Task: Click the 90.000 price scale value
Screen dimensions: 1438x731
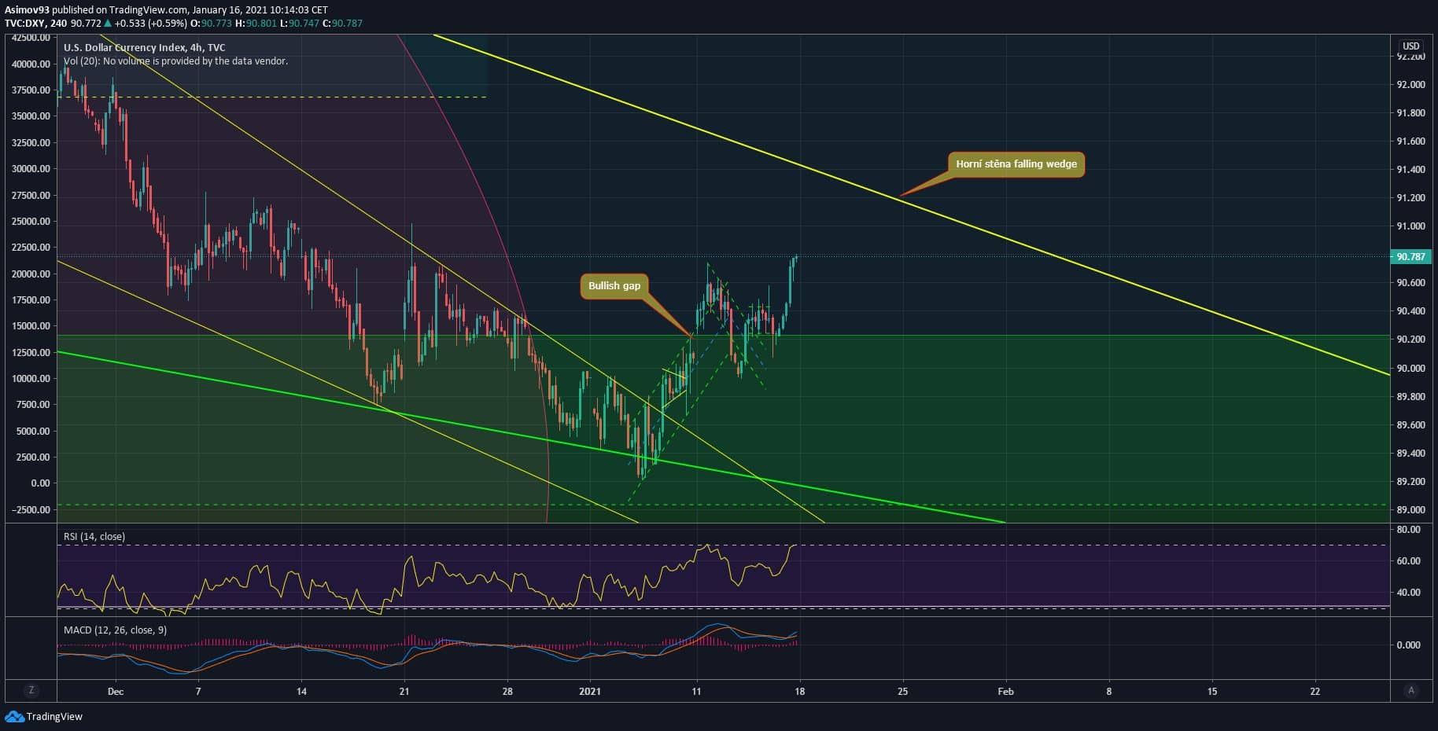Action: pyautogui.click(x=1410, y=368)
